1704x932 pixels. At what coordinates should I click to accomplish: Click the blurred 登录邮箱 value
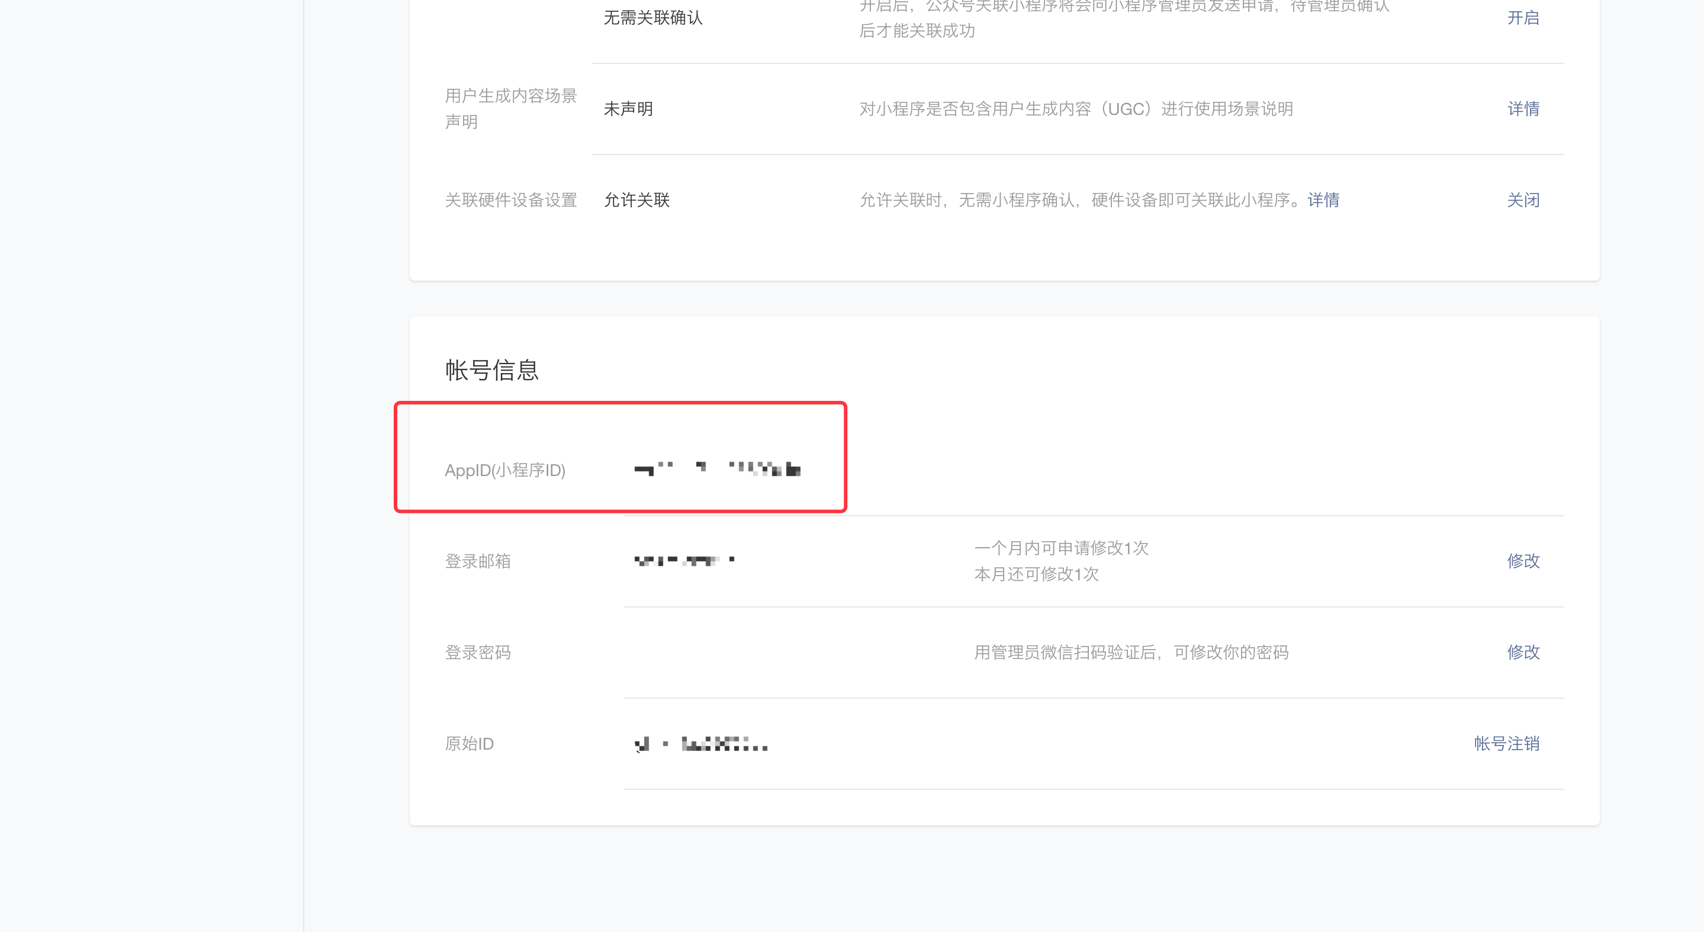click(684, 561)
